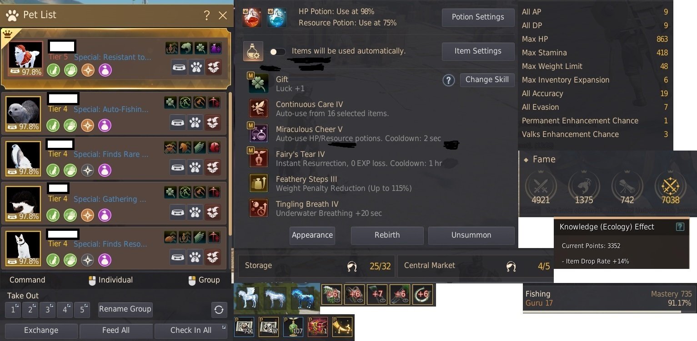
Task: Click the help icon beside Change Skill
Action: pos(449,81)
